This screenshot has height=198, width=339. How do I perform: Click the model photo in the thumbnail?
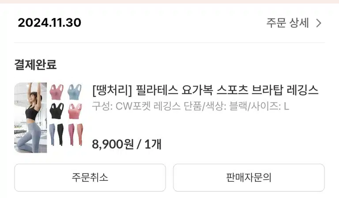tap(30, 117)
